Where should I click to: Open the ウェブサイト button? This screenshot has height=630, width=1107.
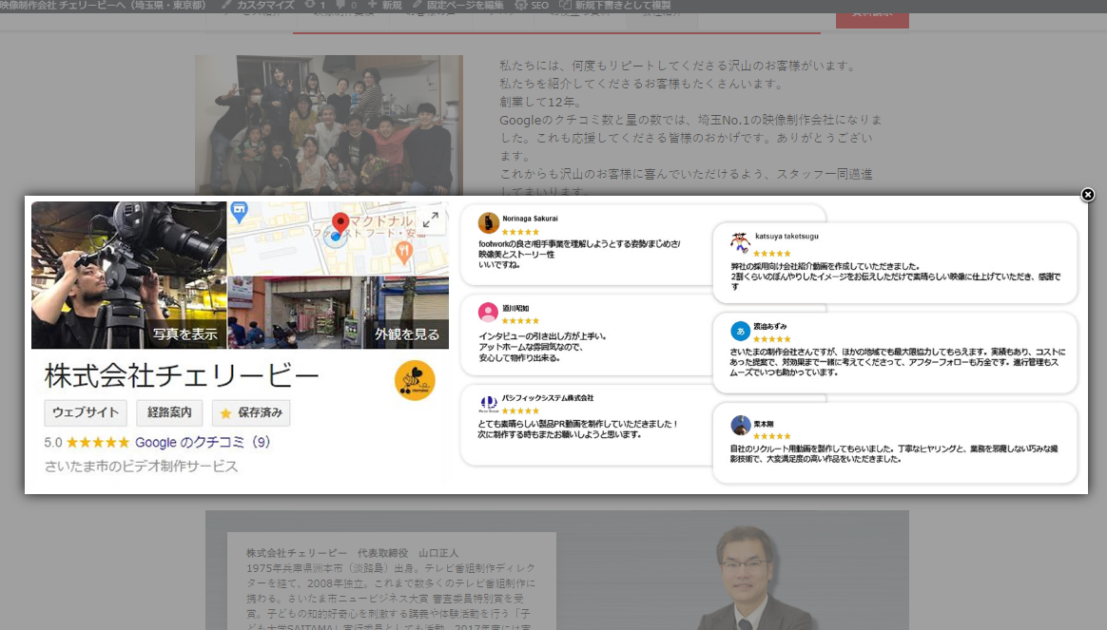point(86,413)
